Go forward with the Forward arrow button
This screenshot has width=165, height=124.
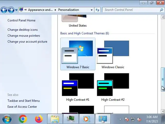(x=11, y=10)
